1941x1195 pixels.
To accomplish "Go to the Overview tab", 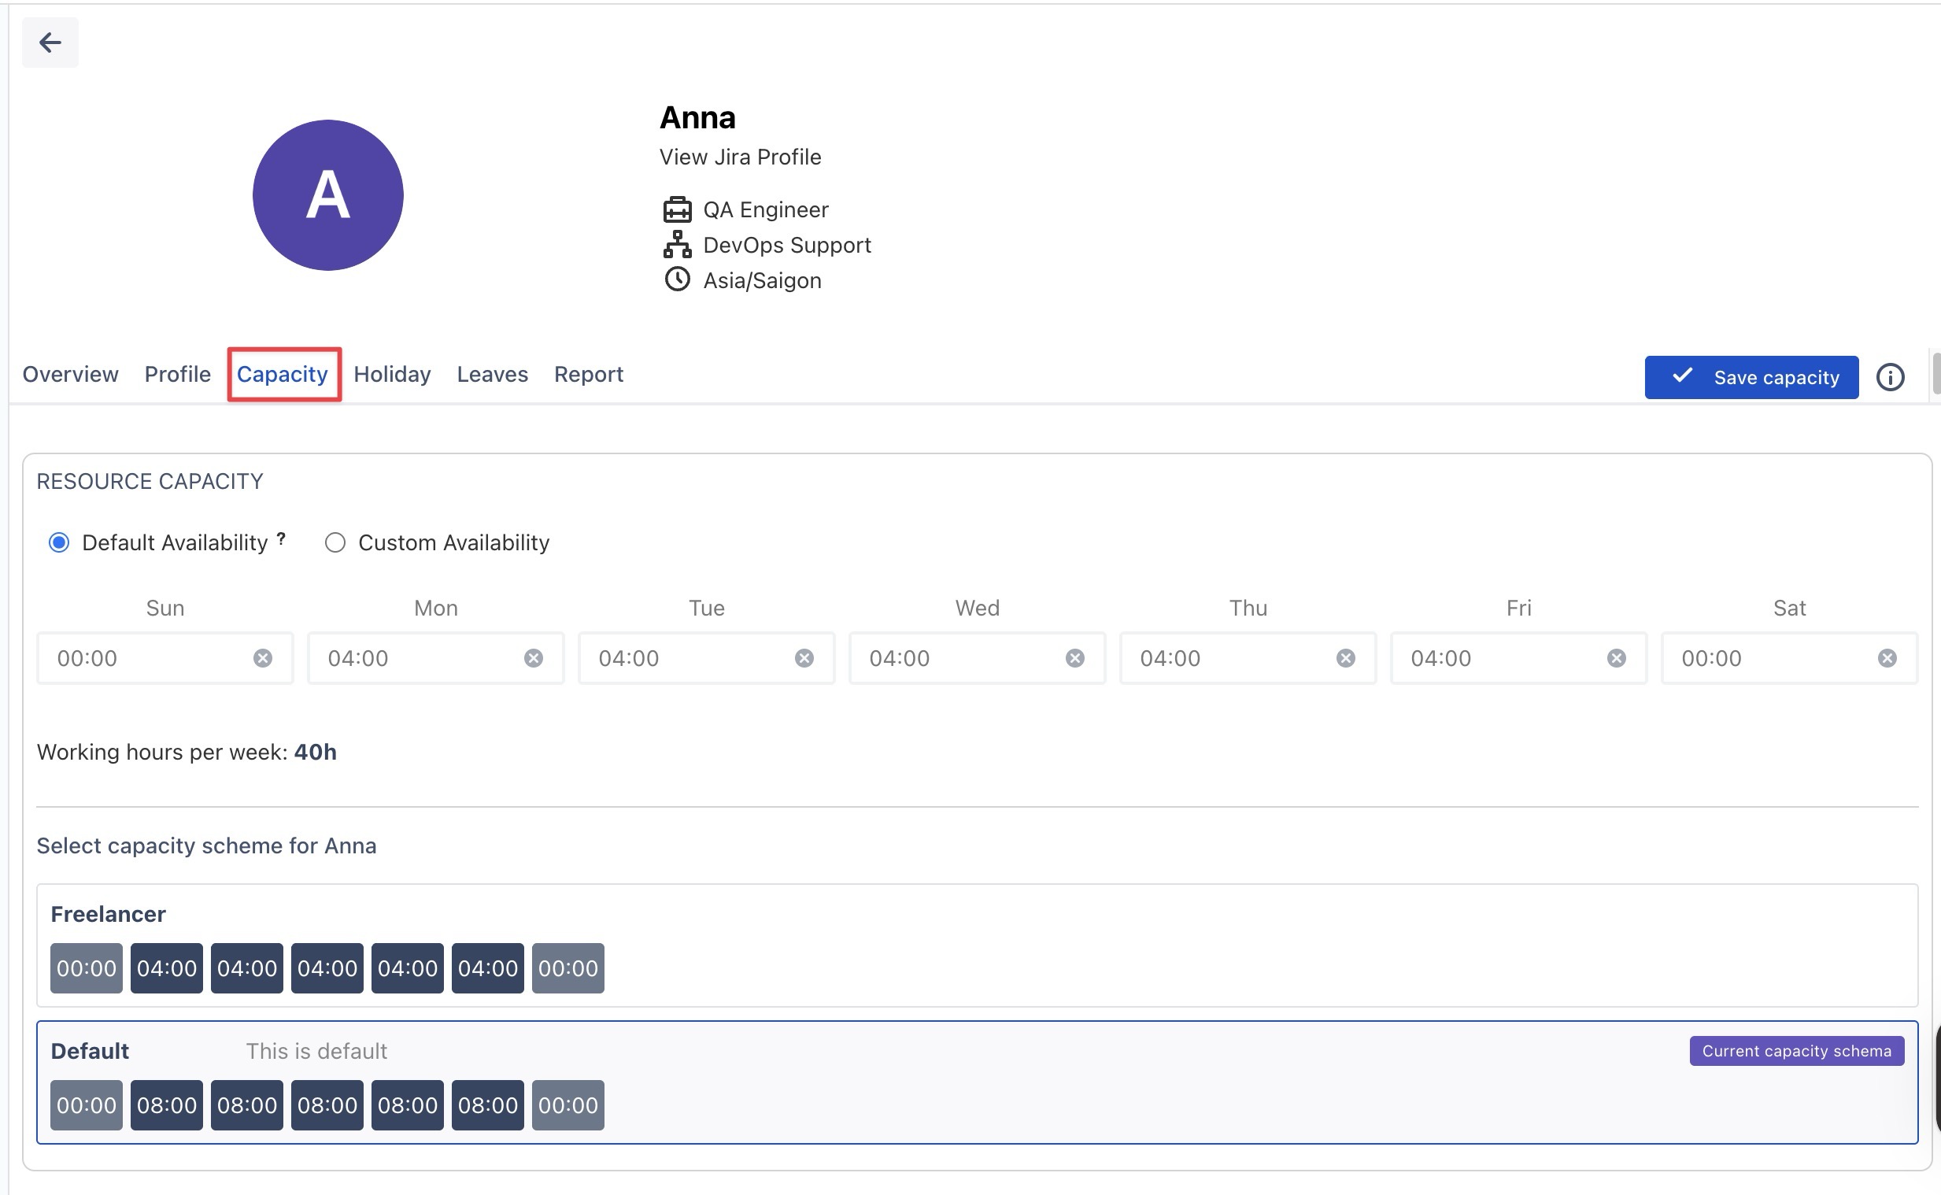I will [x=70, y=374].
